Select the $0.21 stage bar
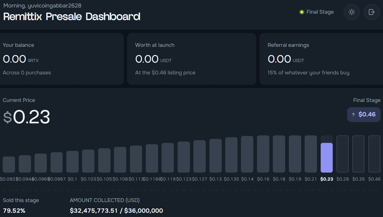This screenshot has width=383, height=217. 311,154
